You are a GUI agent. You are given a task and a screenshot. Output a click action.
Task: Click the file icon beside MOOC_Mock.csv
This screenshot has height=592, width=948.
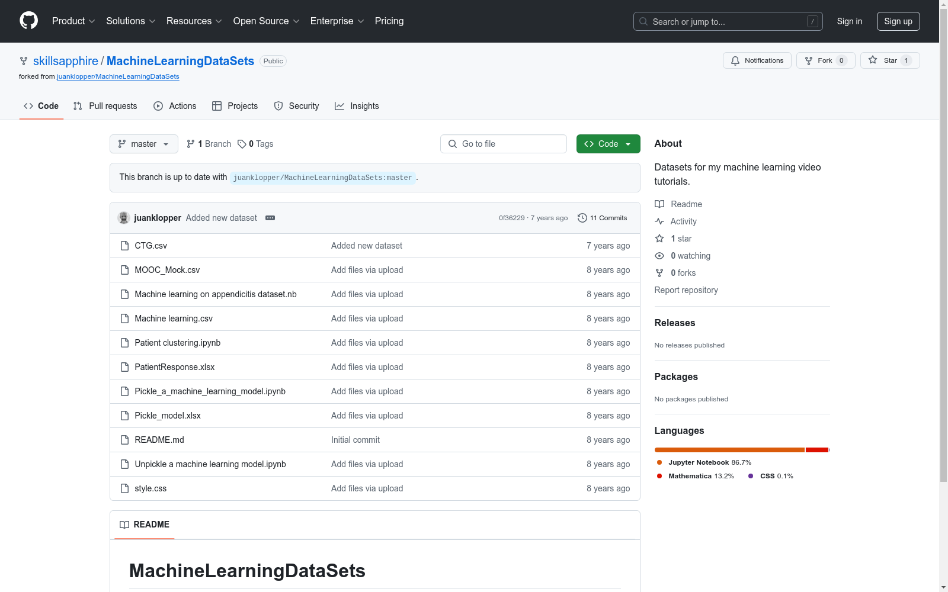point(124,270)
